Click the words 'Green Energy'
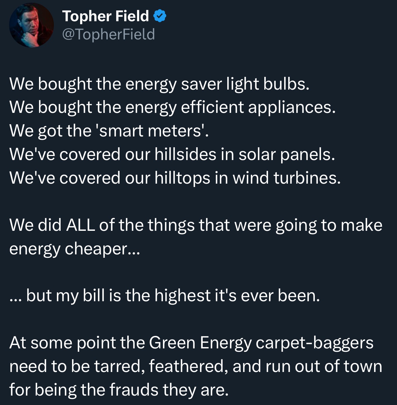Image resolution: width=397 pixels, height=405 pixels. [x=200, y=343]
